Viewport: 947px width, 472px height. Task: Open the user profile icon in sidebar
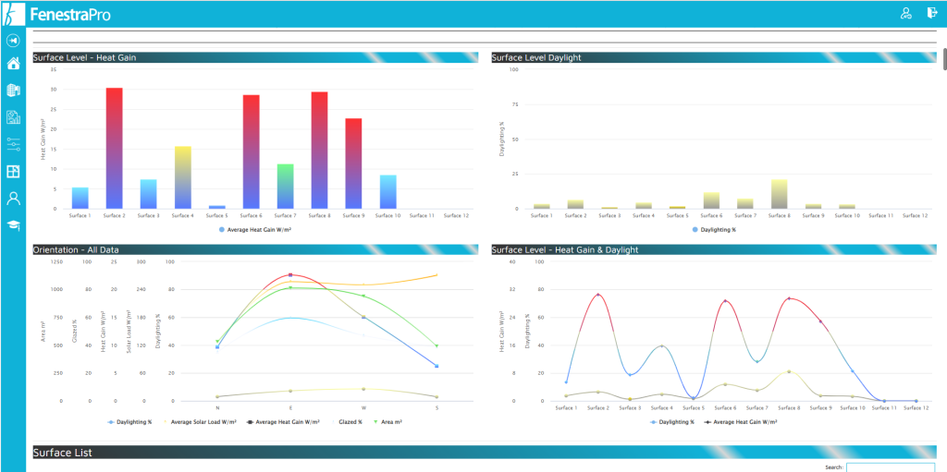13,198
